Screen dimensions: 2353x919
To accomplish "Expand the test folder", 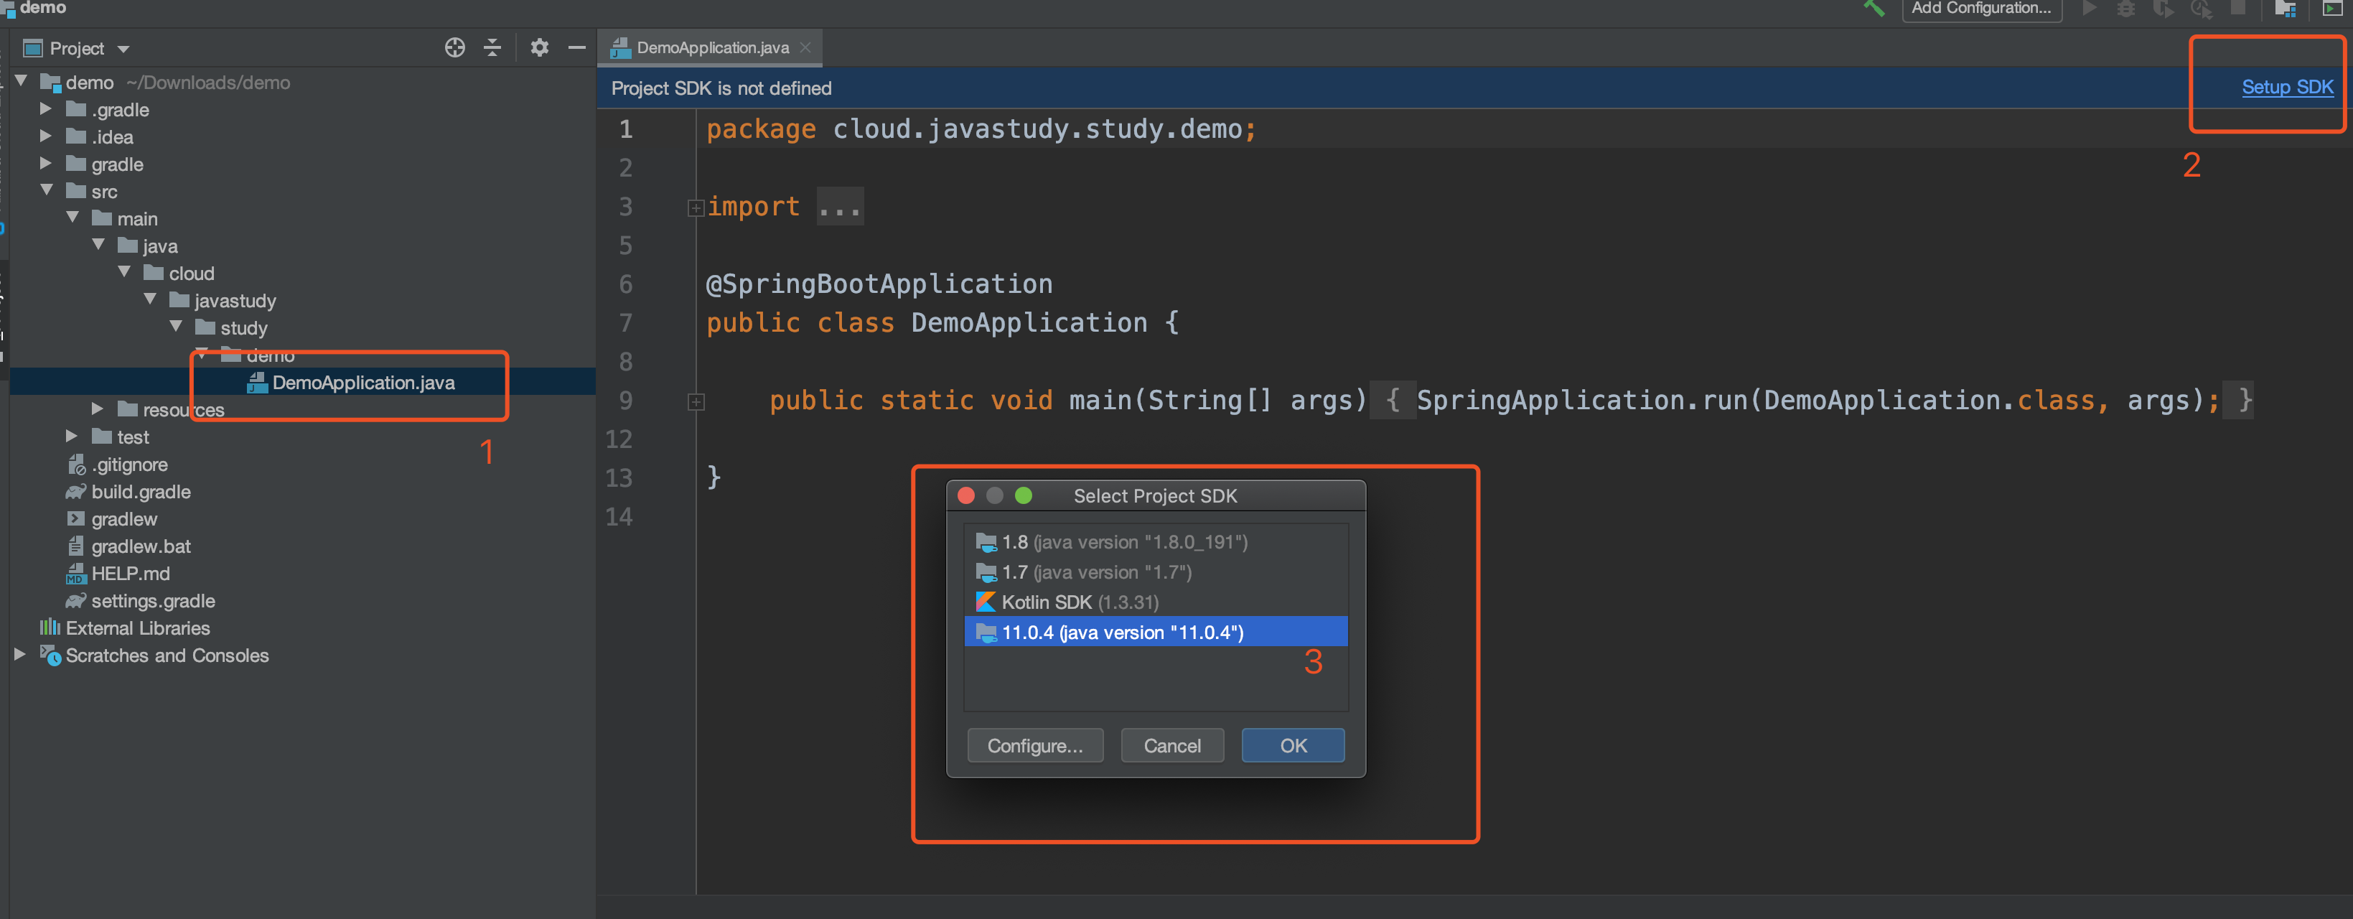I will click(x=71, y=437).
